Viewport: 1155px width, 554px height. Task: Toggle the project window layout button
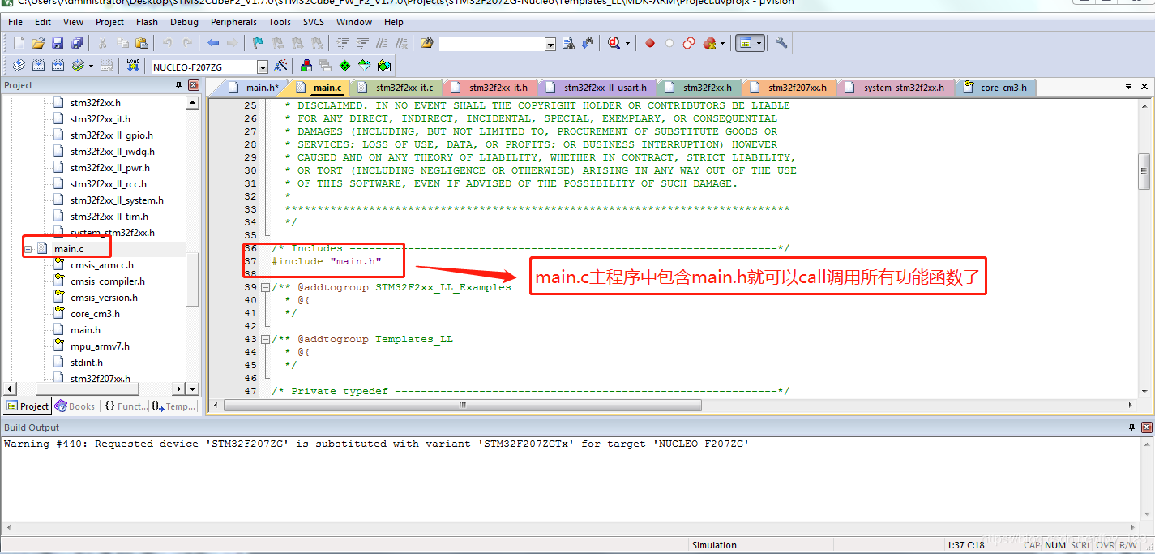[745, 43]
